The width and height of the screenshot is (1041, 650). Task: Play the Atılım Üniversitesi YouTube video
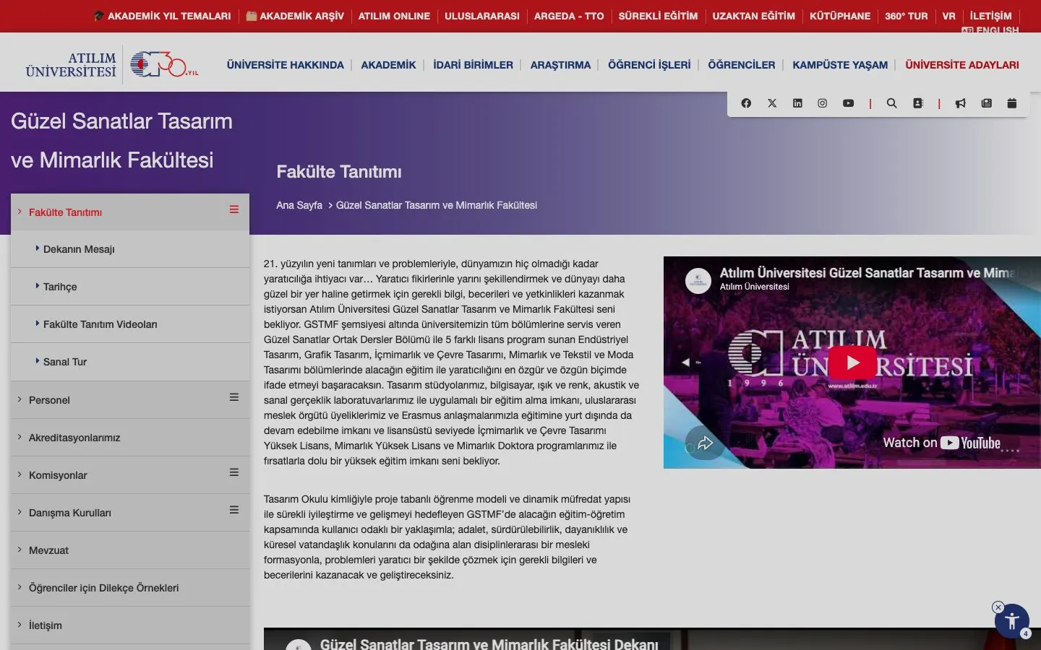point(852,363)
